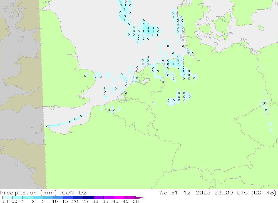
Task: Click the 1–2 mm legend color swatch
Action: tap(28, 197)
